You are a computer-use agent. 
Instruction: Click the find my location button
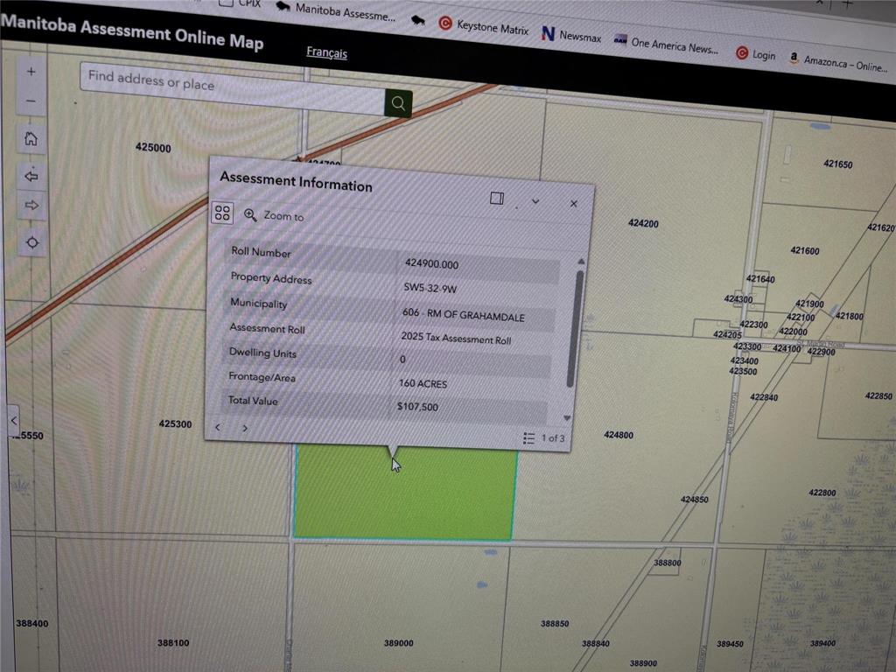point(32,242)
